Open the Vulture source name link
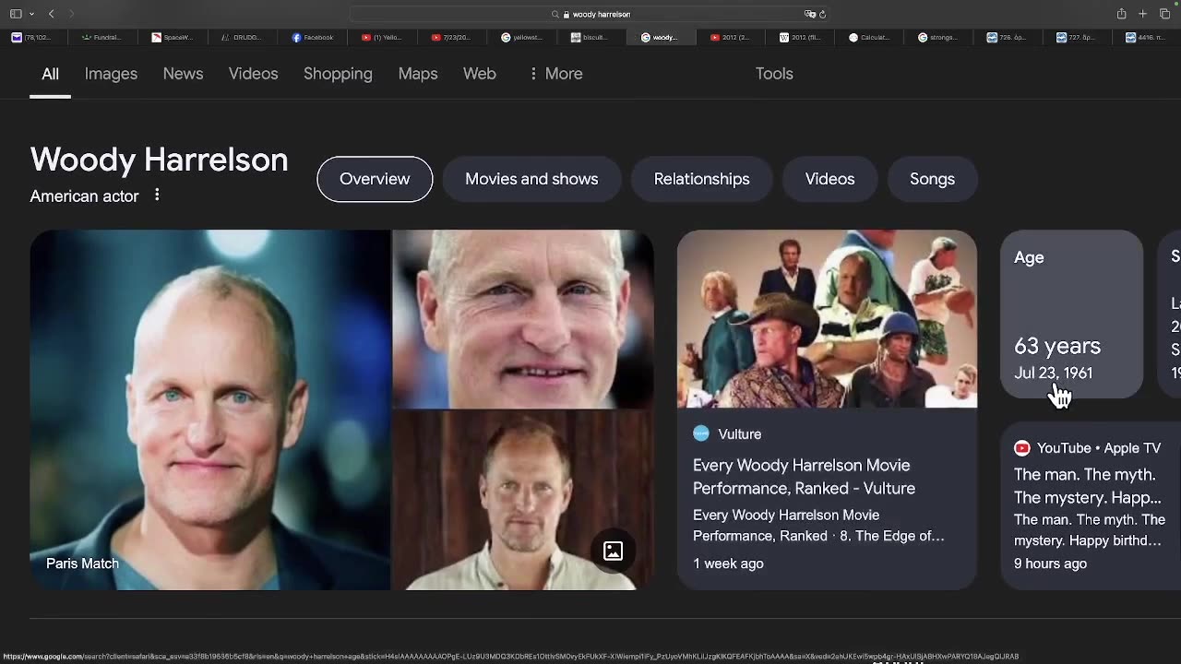The width and height of the screenshot is (1181, 664). [739, 434]
